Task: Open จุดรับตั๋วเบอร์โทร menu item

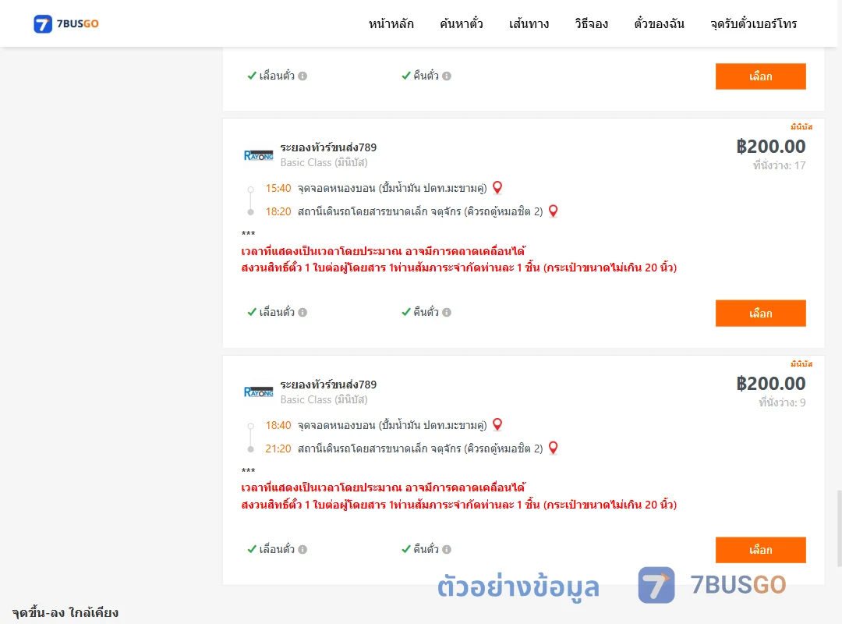Action: tap(753, 23)
